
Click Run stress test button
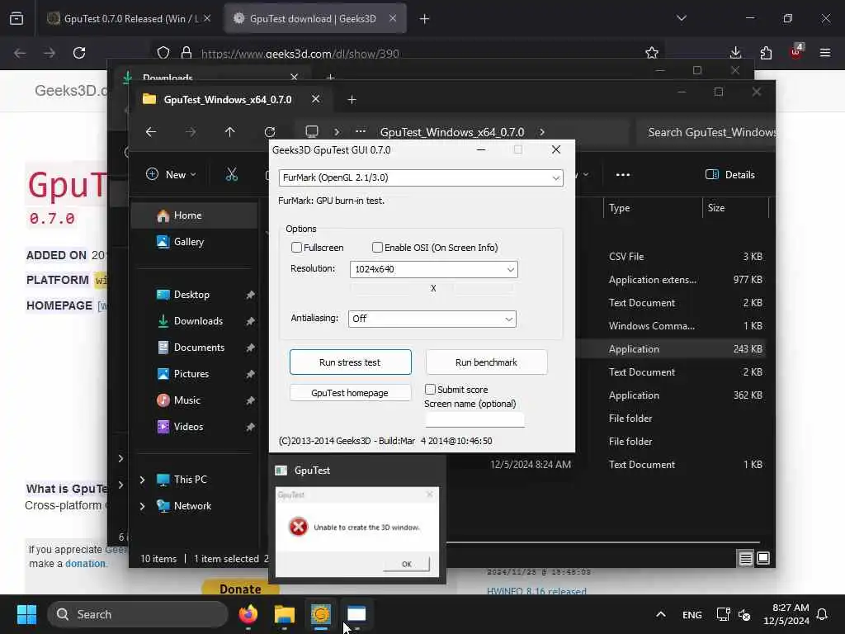350,362
